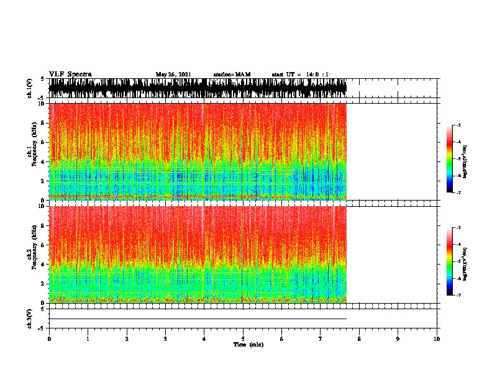Click the "8" kHz tick on ch.1 frequency axis
The image size is (492, 380).
point(43,123)
